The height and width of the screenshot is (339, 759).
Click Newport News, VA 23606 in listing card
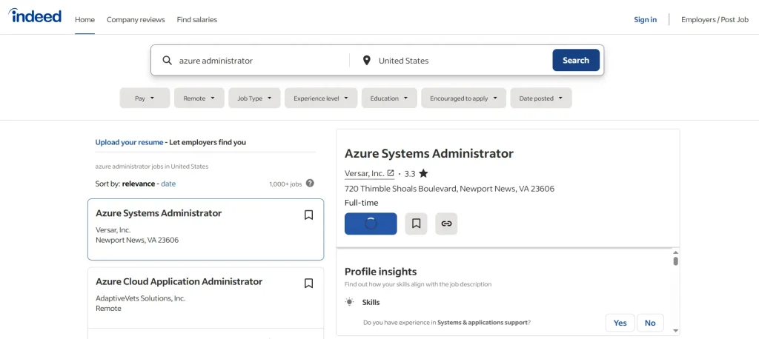(137, 240)
